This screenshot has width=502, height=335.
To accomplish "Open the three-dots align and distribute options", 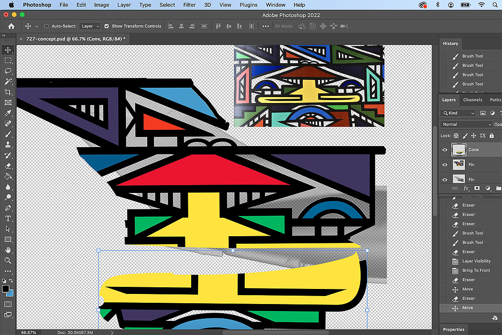I will (266, 26).
